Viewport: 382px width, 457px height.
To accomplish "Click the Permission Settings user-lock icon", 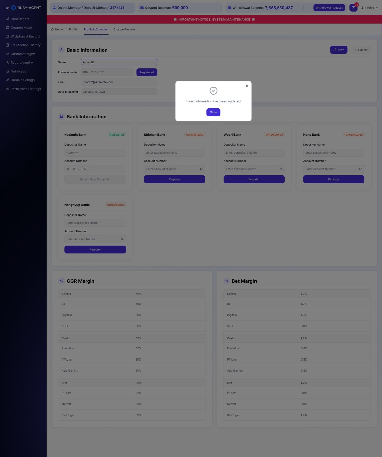I will click(x=8, y=89).
